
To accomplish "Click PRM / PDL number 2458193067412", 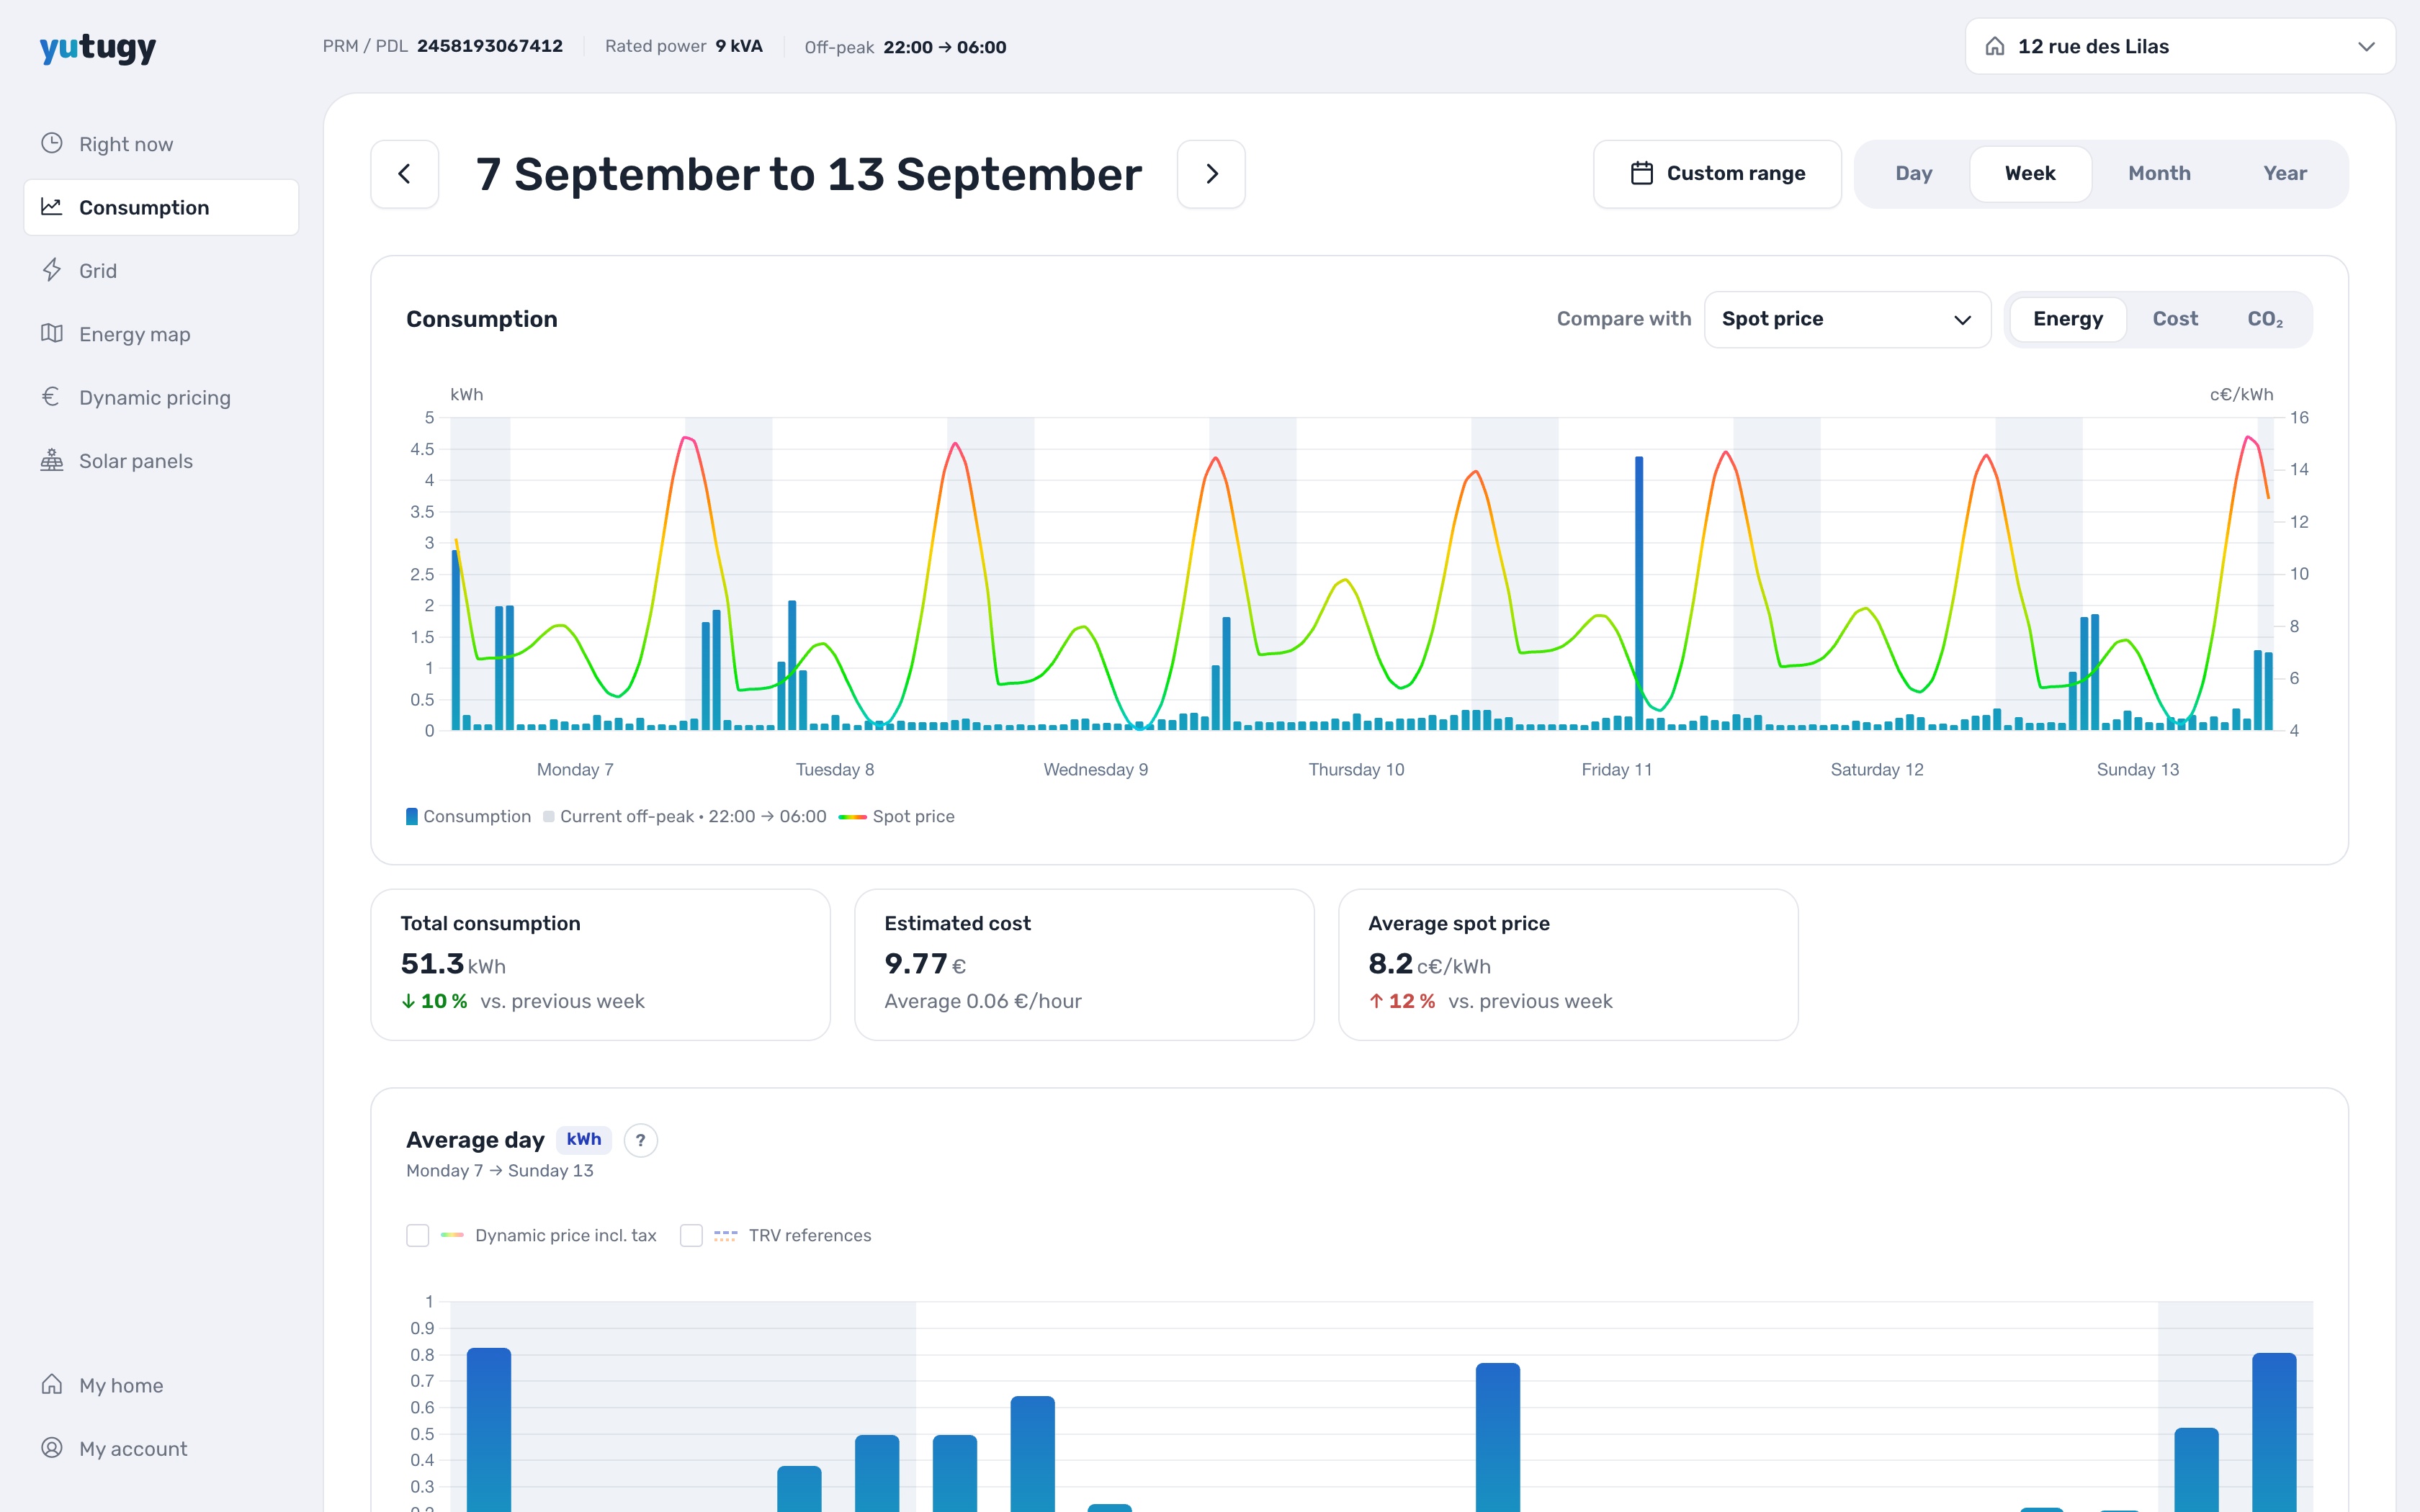I will coord(490,46).
